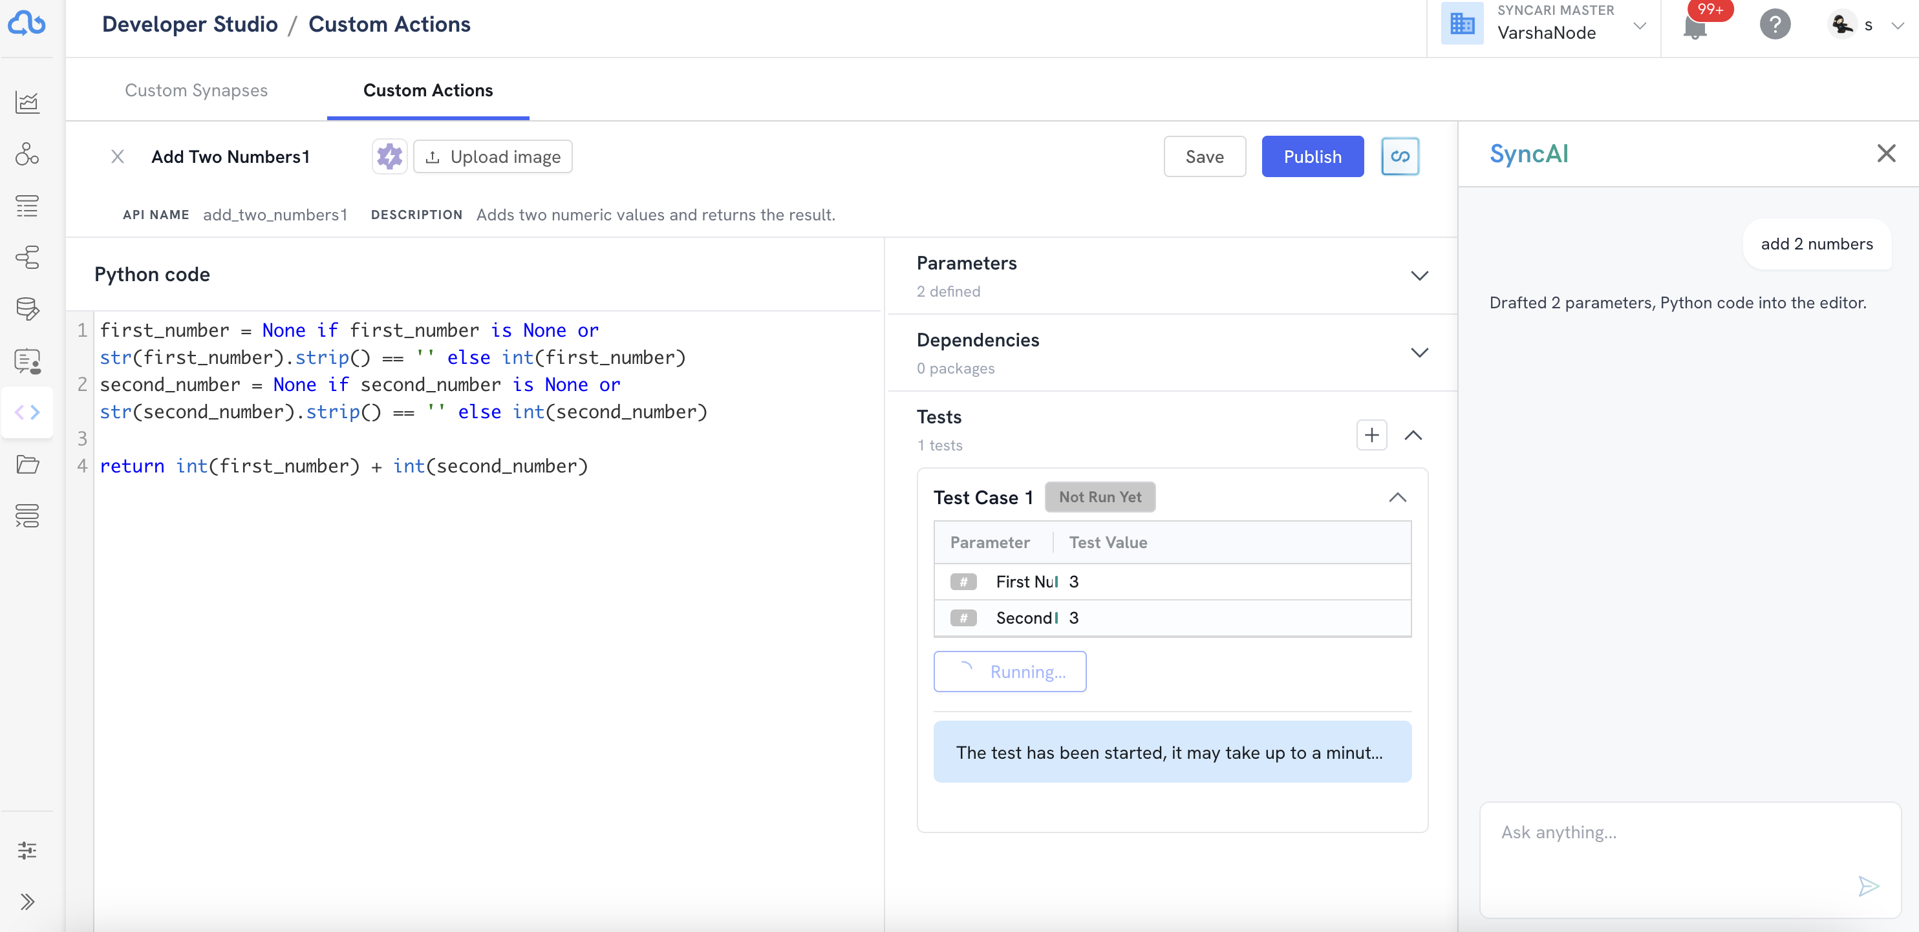Click number type icon for Second Number
Viewport: 1919px width, 932px height.
[963, 618]
